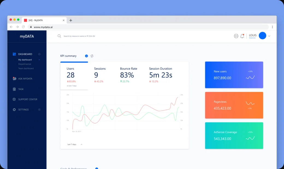284x169 pixels.
Task: Click the Support Center icon
Action: 14,99
